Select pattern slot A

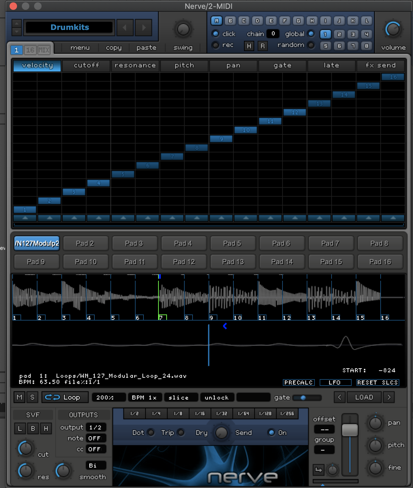pyautogui.click(x=216, y=21)
